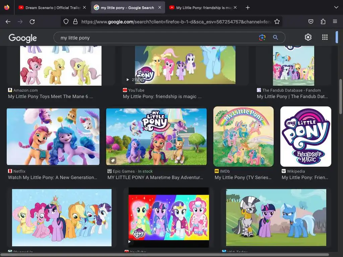The height and width of the screenshot is (257, 343).
Task: Click the Amazon.com source label
Action: click(25, 90)
